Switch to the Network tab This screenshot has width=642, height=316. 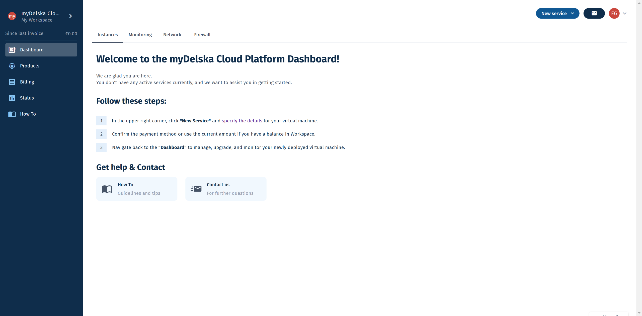pos(172,35)
